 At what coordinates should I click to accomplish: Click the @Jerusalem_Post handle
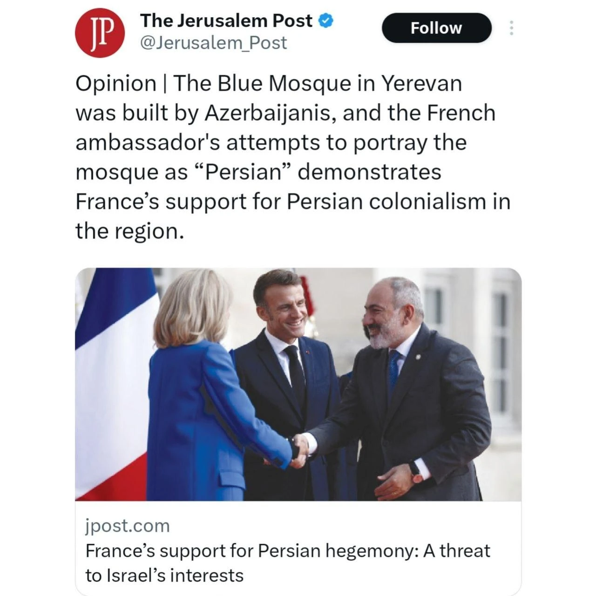(x=213, y=43)
